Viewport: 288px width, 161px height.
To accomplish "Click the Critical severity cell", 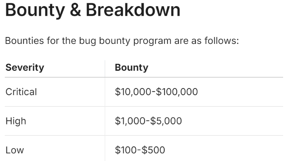I will tap(21, 92).
